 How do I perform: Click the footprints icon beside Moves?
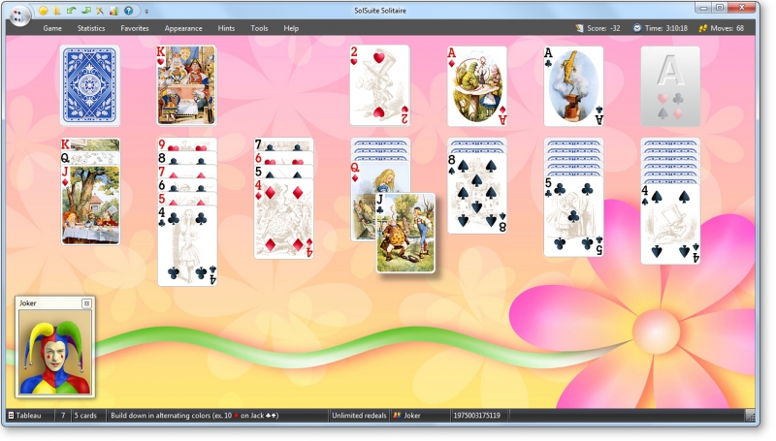point(702,28)
